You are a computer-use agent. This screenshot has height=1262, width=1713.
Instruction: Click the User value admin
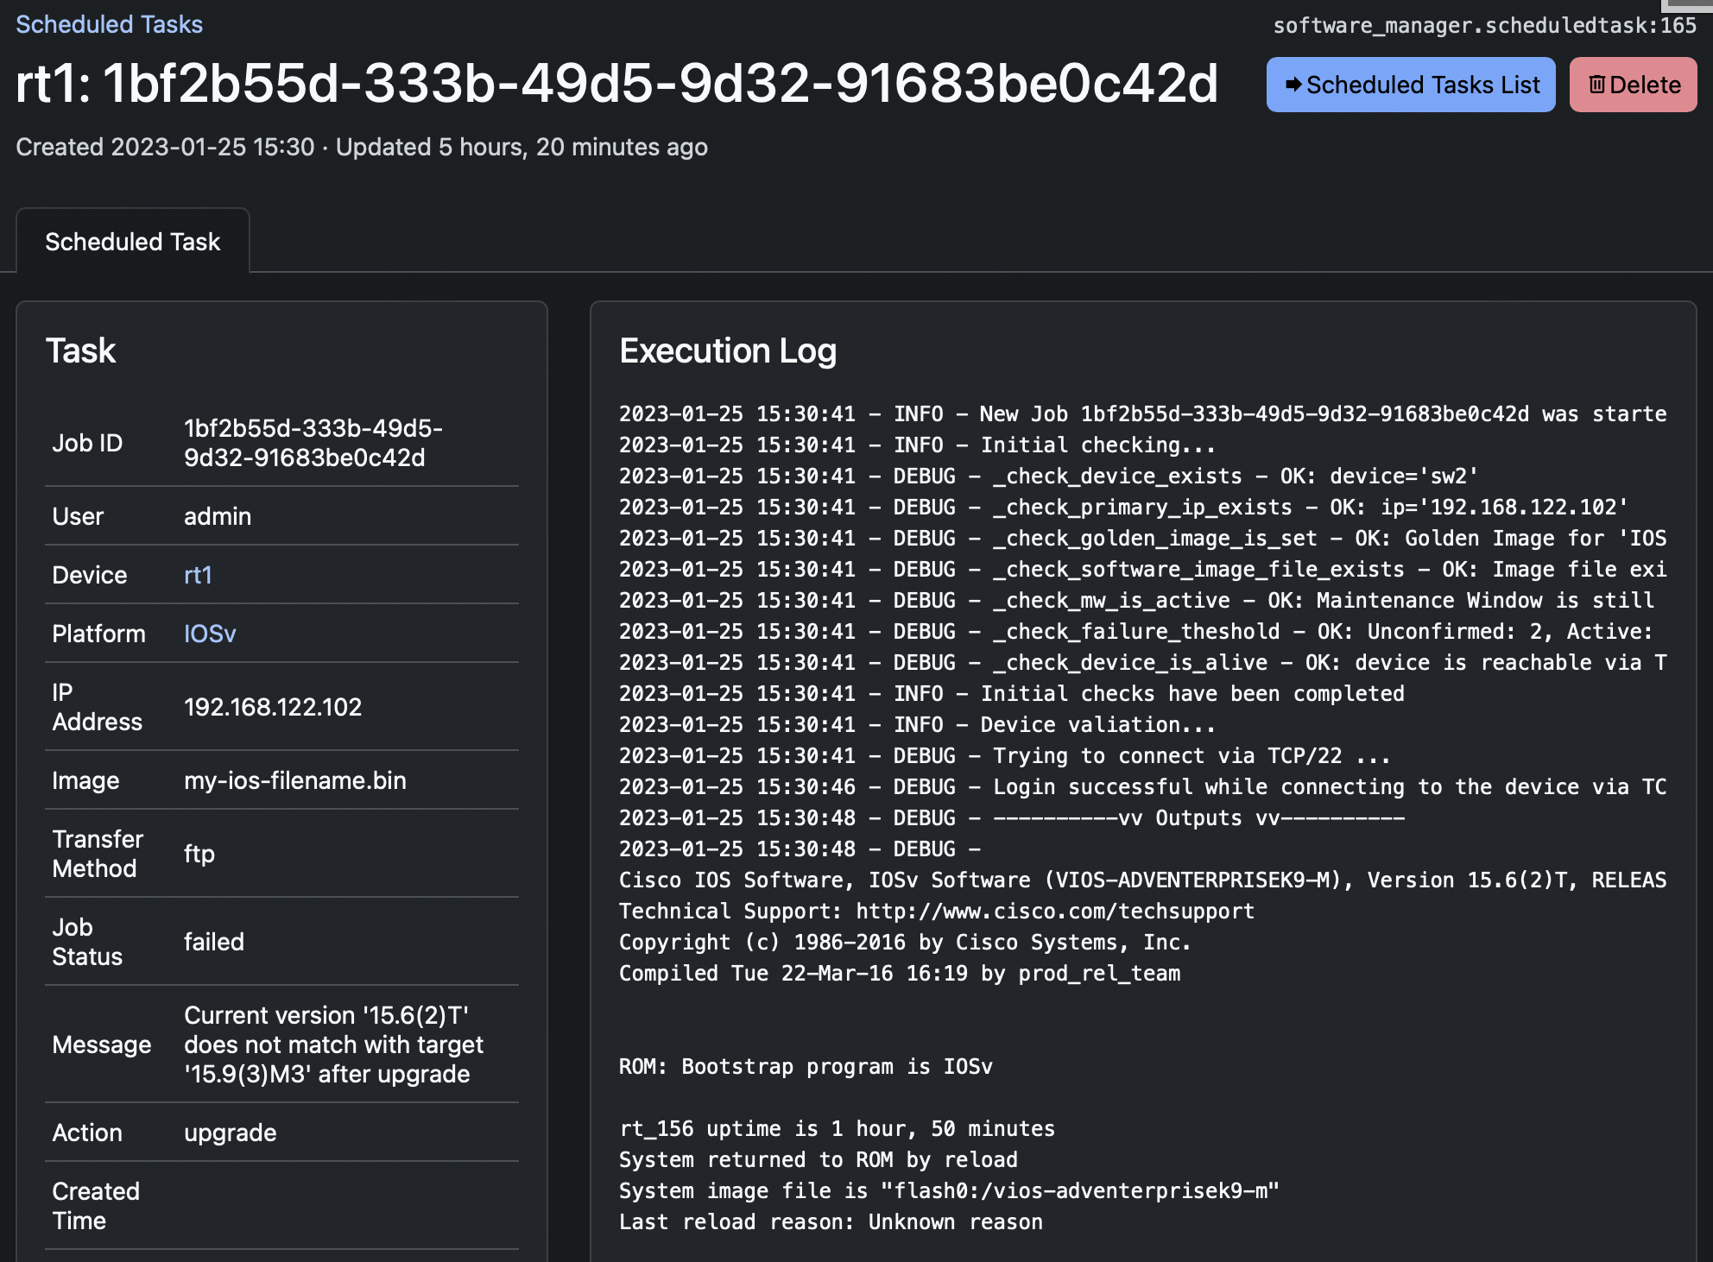click(218, 516)
